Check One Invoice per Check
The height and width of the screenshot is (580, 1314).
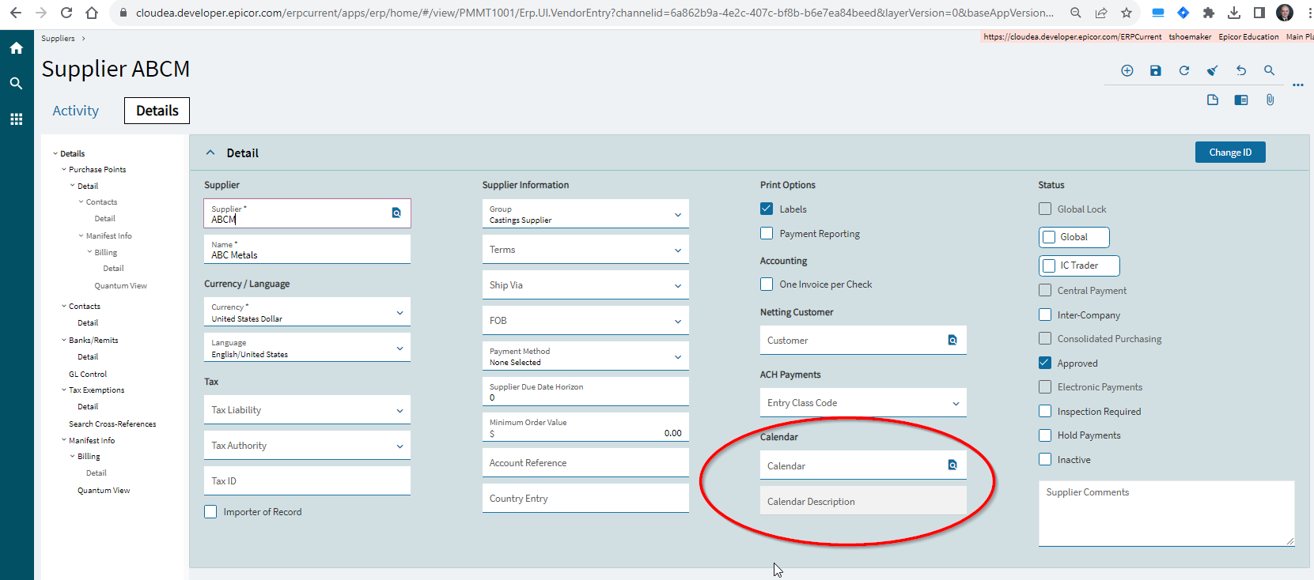point(767,284)
